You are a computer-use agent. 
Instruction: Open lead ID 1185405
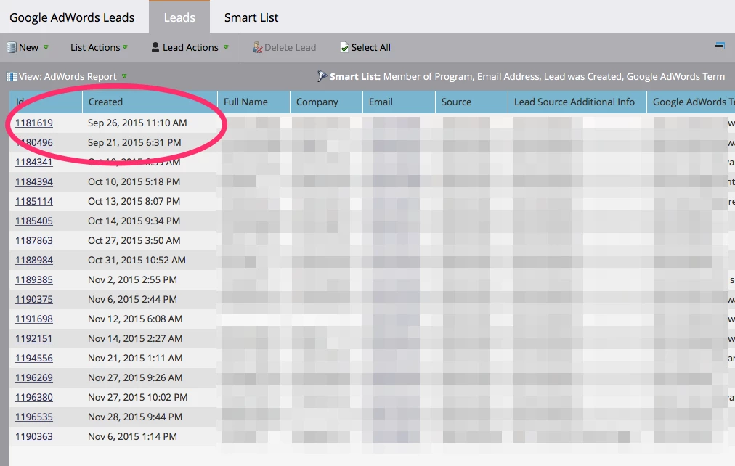[x=33, y=221]
